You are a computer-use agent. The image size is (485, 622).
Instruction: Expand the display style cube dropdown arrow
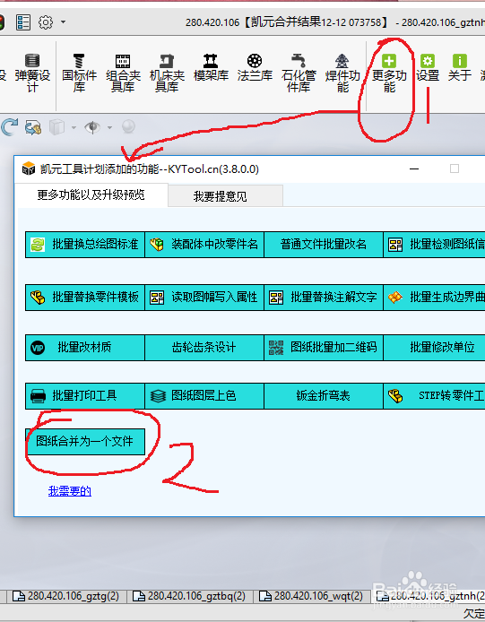[74, 128]
